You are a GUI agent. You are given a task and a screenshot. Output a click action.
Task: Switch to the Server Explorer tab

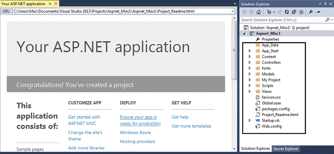pos(286,148)
